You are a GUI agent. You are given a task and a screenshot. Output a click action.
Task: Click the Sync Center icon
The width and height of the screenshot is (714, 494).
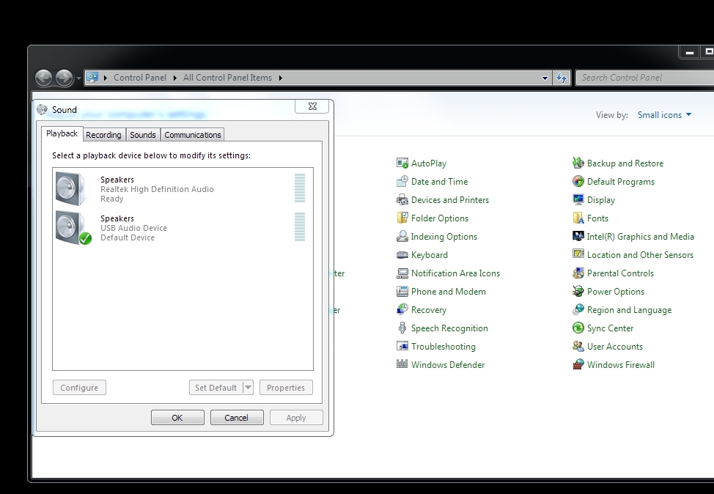pyautogui.click(x=578, y=328)
